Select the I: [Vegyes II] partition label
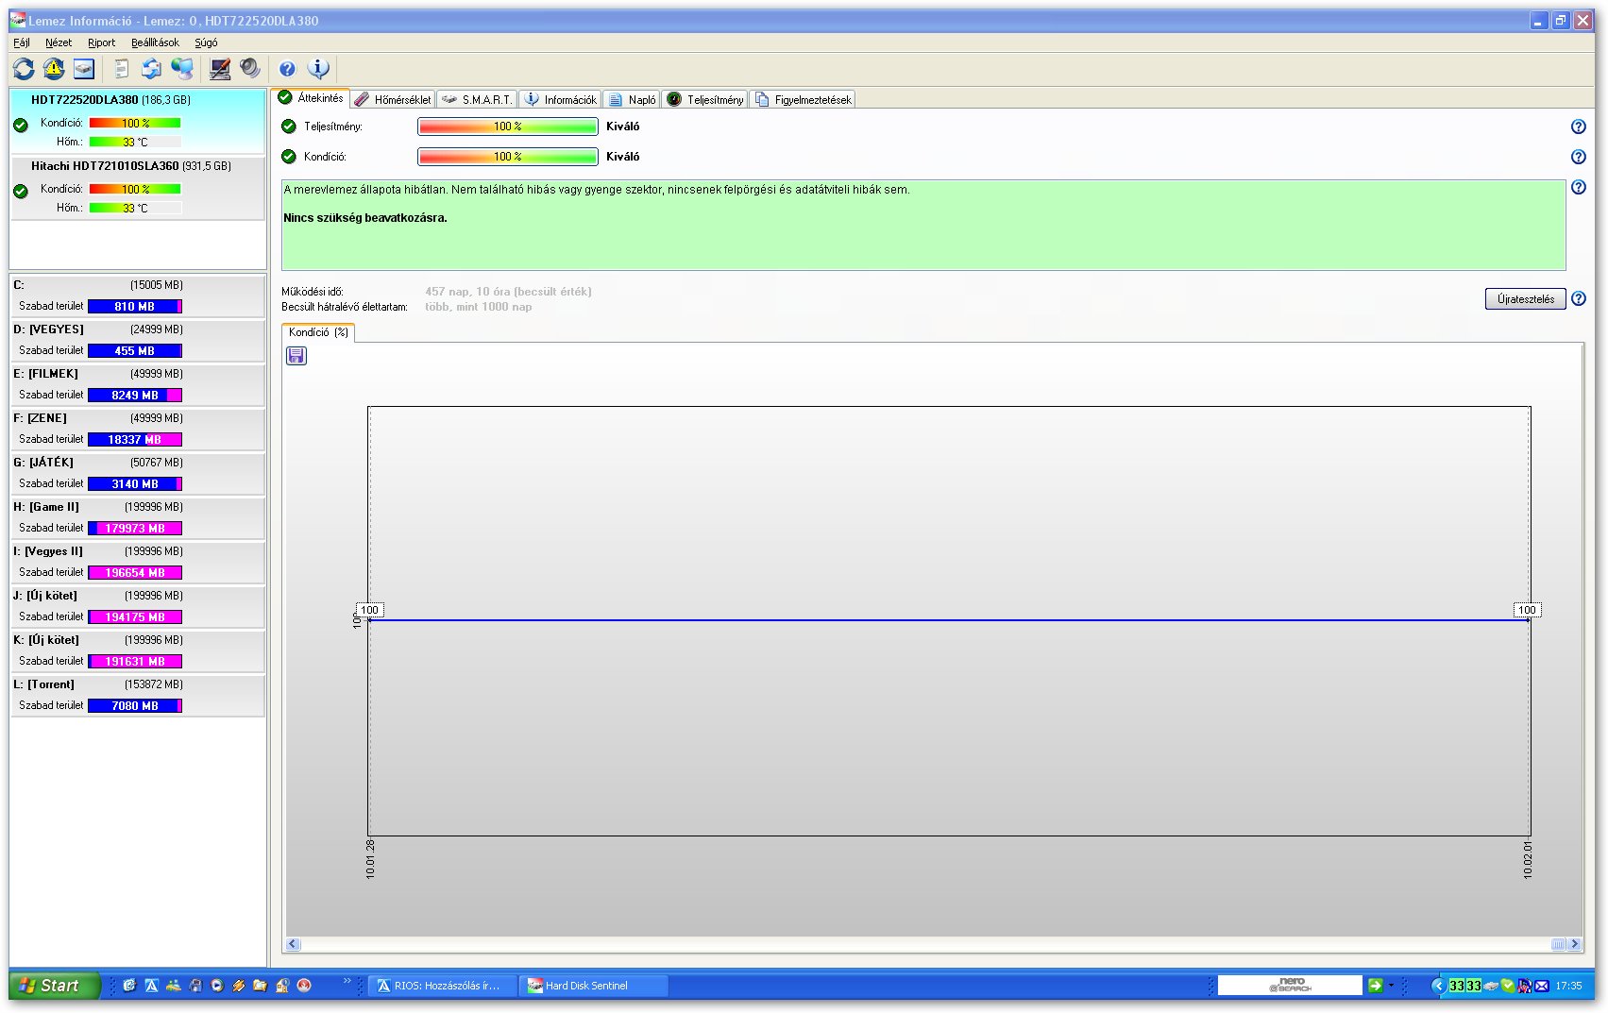Image resolution: width=1608 pixels, height=1013 pixels. [48, 551]
